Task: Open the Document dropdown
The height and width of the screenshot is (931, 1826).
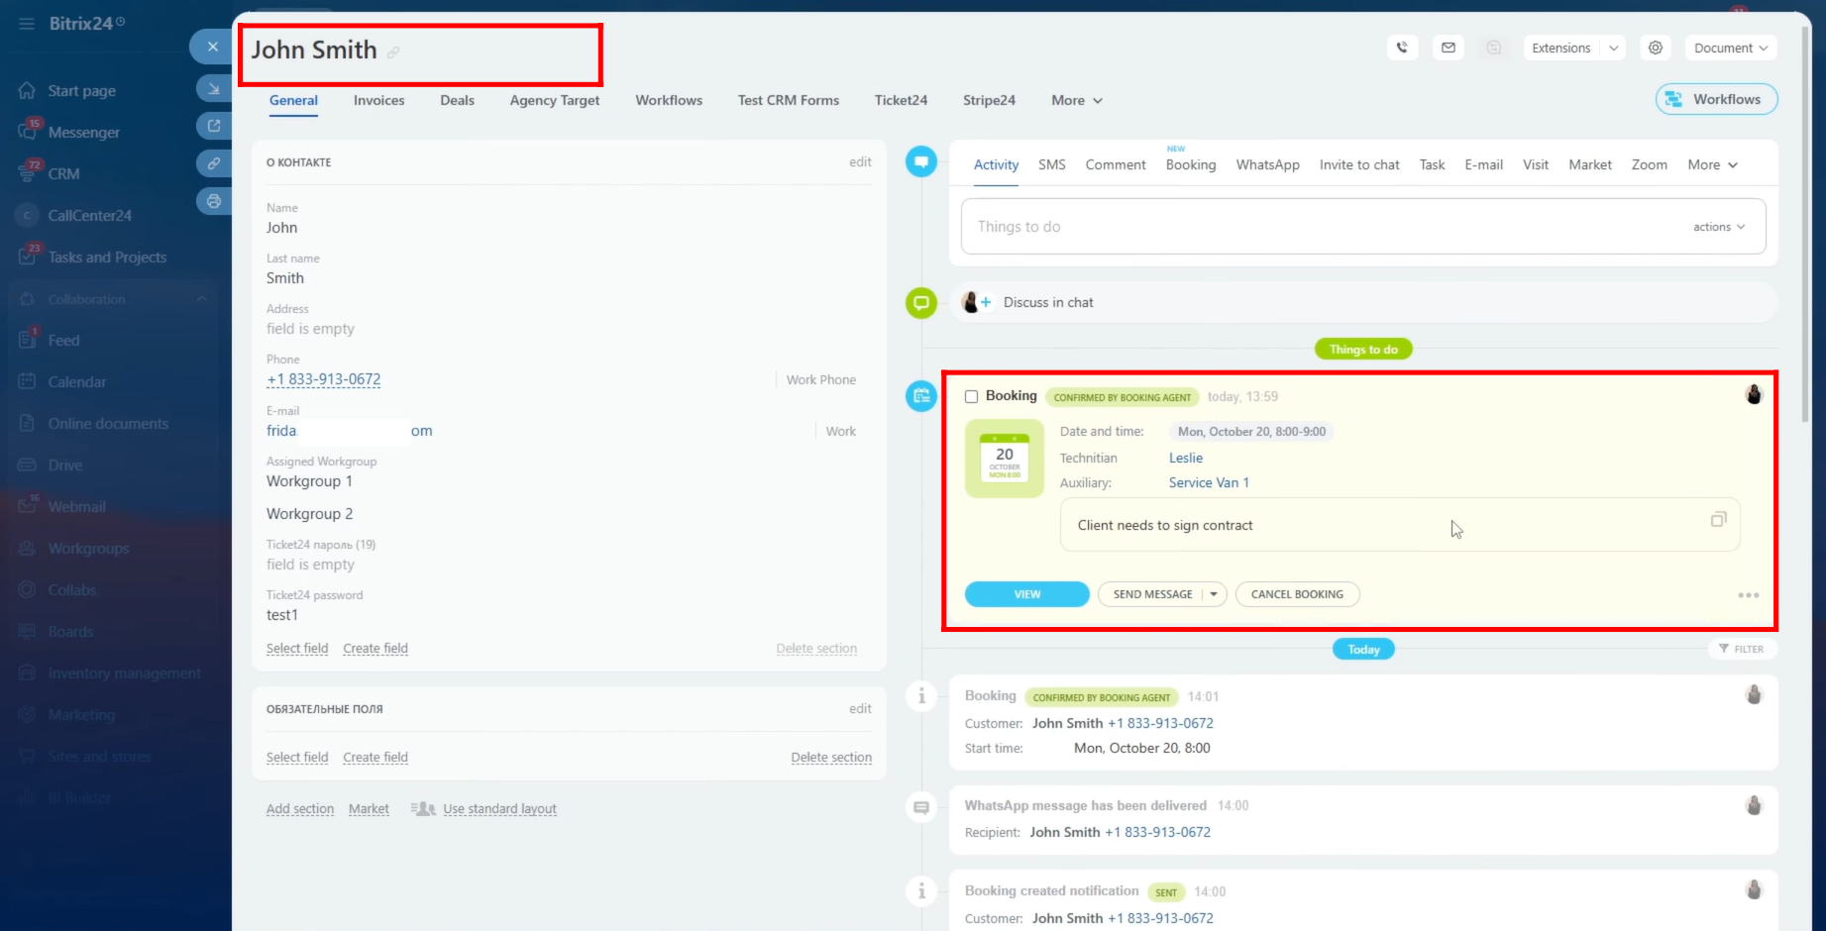Action: [x=1730, y=48]
